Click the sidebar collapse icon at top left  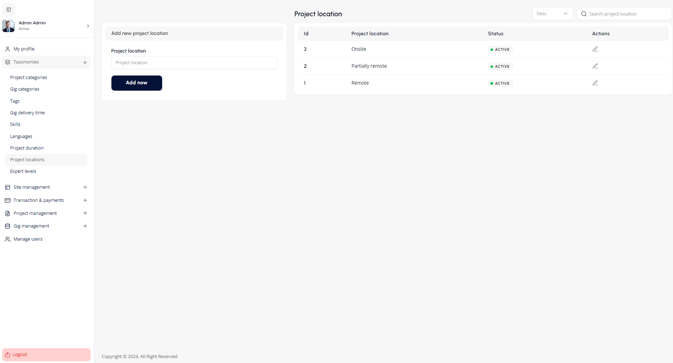(x=9, y=10)
